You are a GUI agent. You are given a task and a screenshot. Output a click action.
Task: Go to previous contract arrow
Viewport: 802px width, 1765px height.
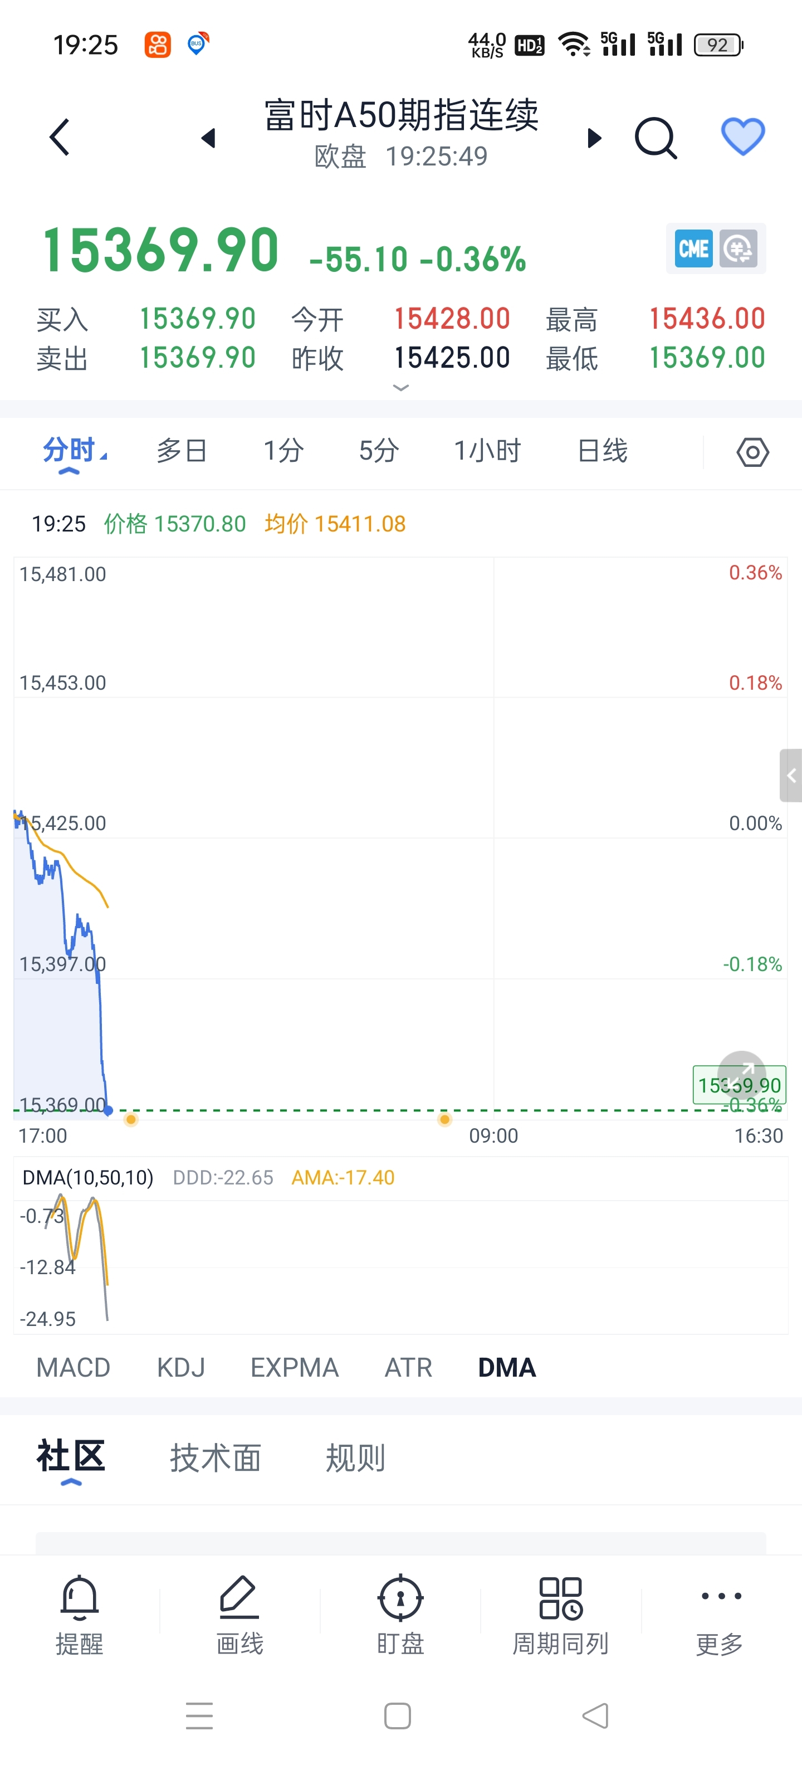tap(208, 138)
